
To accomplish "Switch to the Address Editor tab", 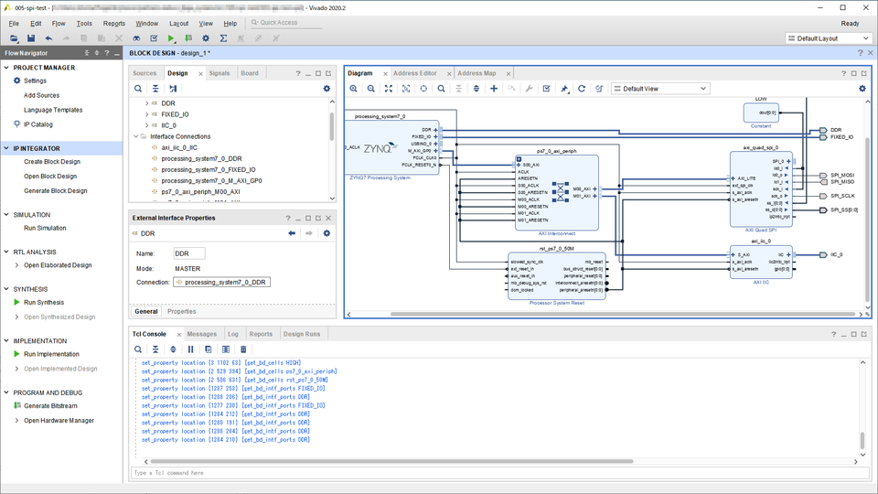I will point(414,73).
